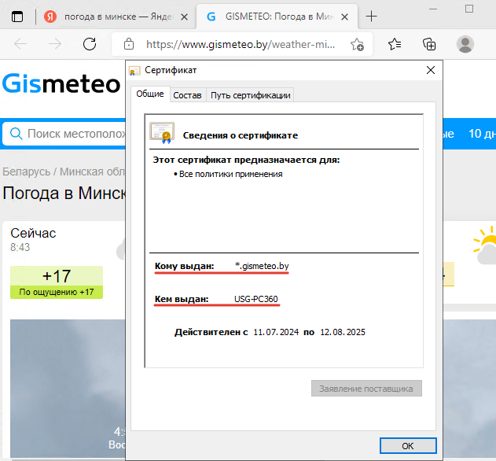Open the Беларусь breadcrumb link
The height and width of the screenshot is (461, 496).
(26, 171)
